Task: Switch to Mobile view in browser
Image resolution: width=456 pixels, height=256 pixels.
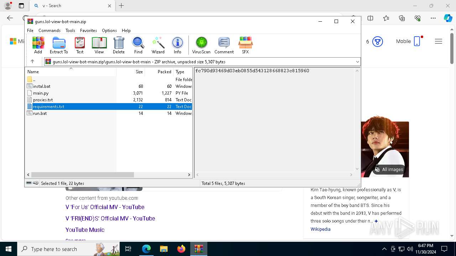Action: (409, 41)
